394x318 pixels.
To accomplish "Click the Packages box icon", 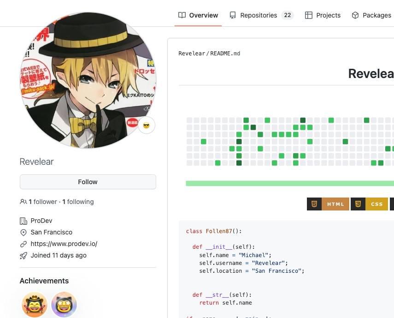I will coord(355,15).
